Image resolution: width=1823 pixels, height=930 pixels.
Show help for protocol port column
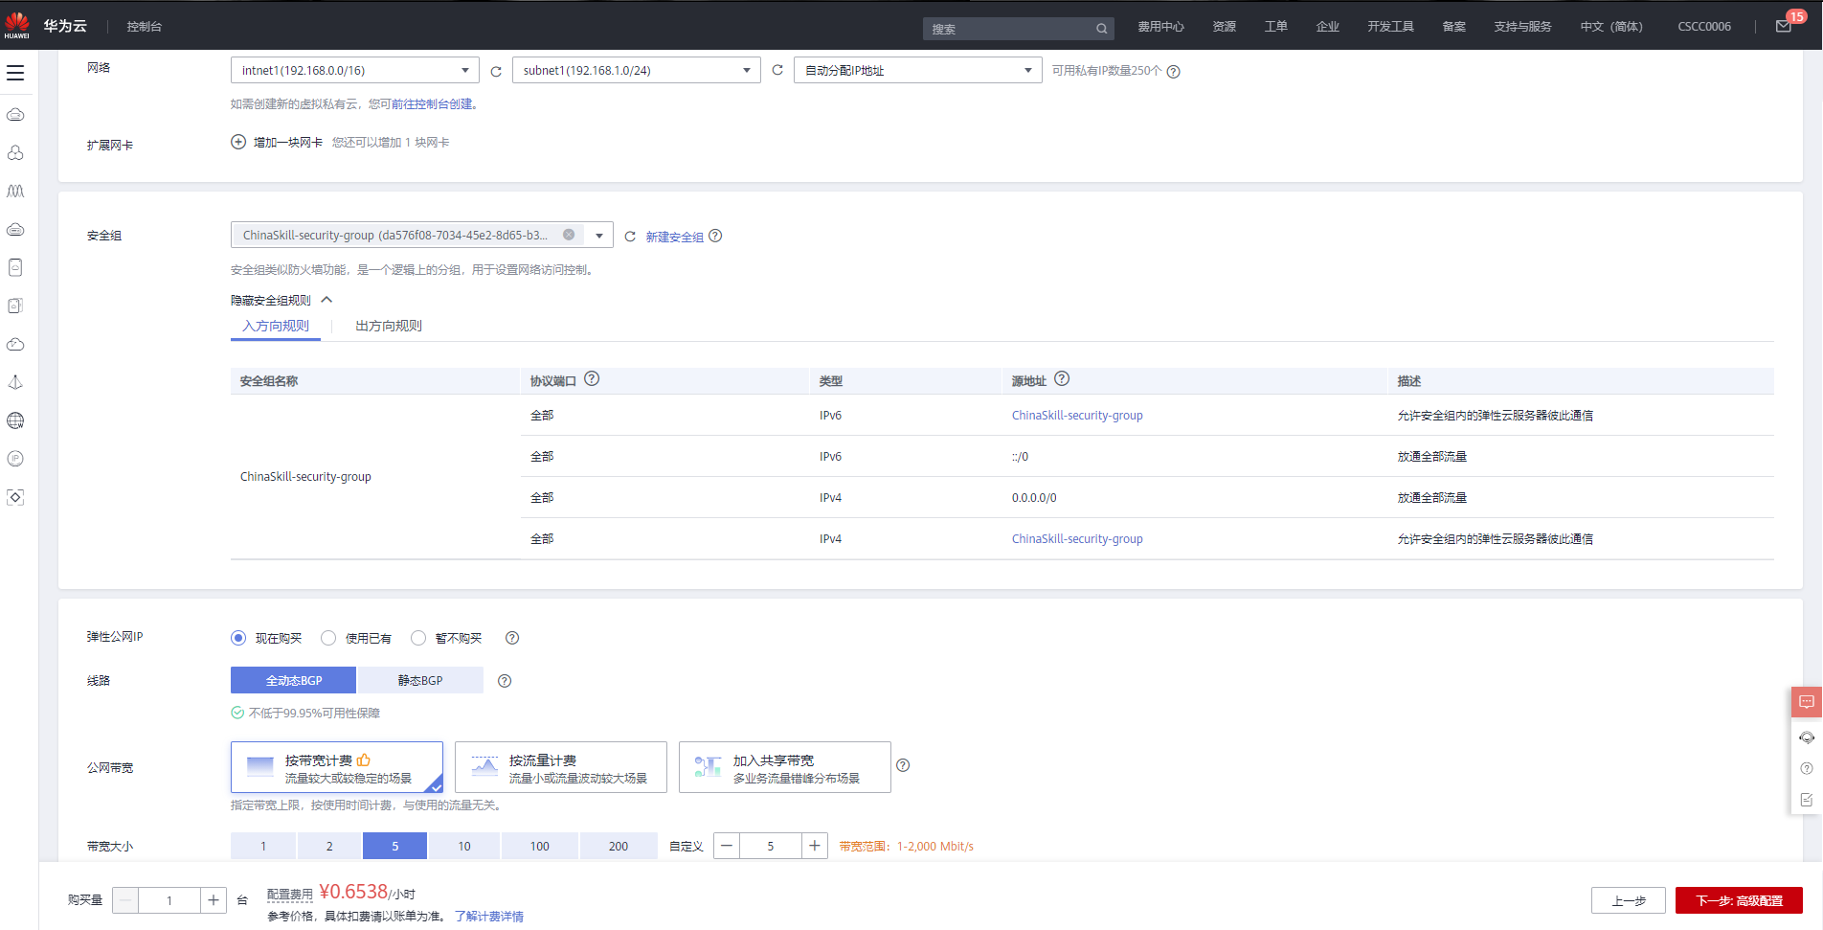[592, 378]
